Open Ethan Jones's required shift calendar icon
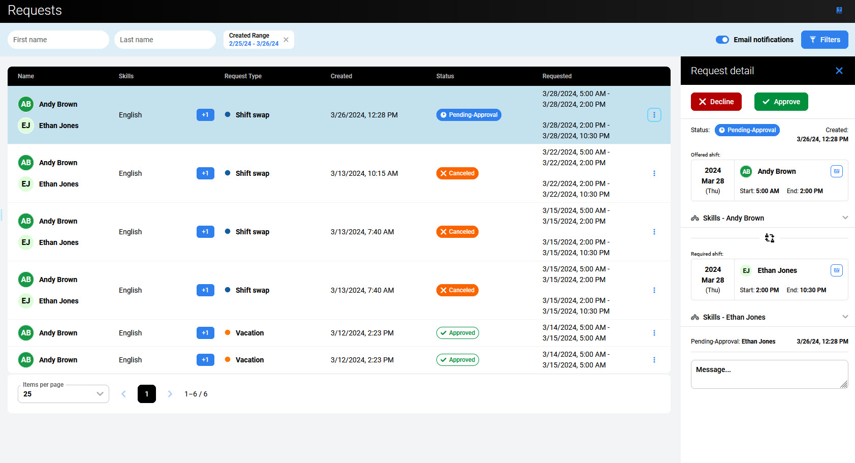The width and height of the screenshot is (855, 463). (x=837, y=270)
